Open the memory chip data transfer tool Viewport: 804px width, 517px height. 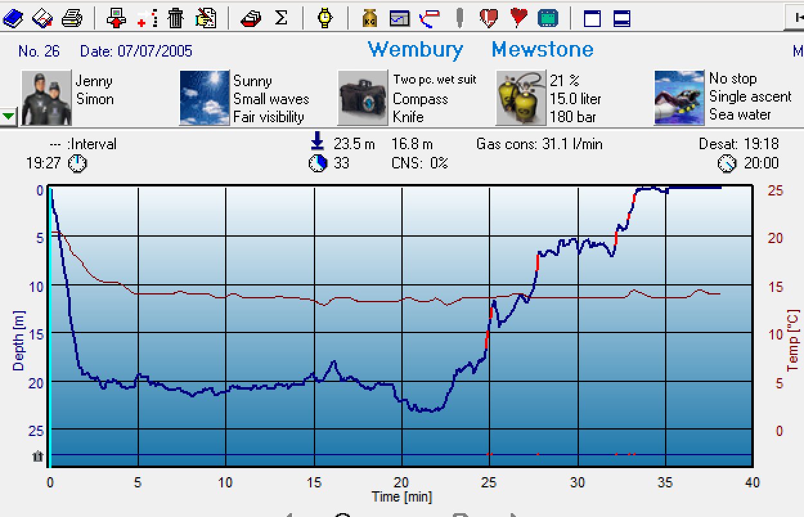click(547, 17)
